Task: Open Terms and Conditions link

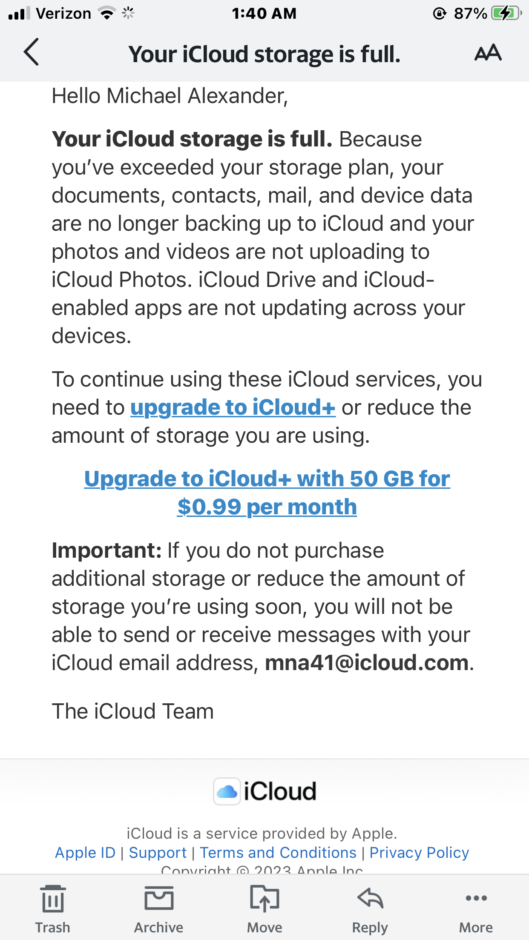Action: tap(278, 853)
